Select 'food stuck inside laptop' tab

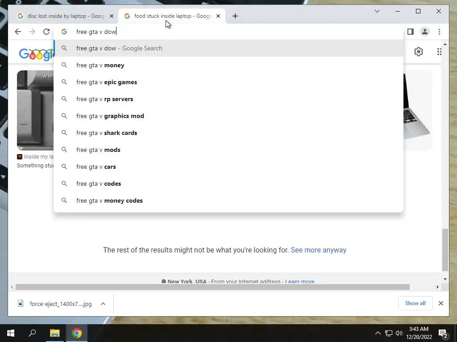[172, 16]
